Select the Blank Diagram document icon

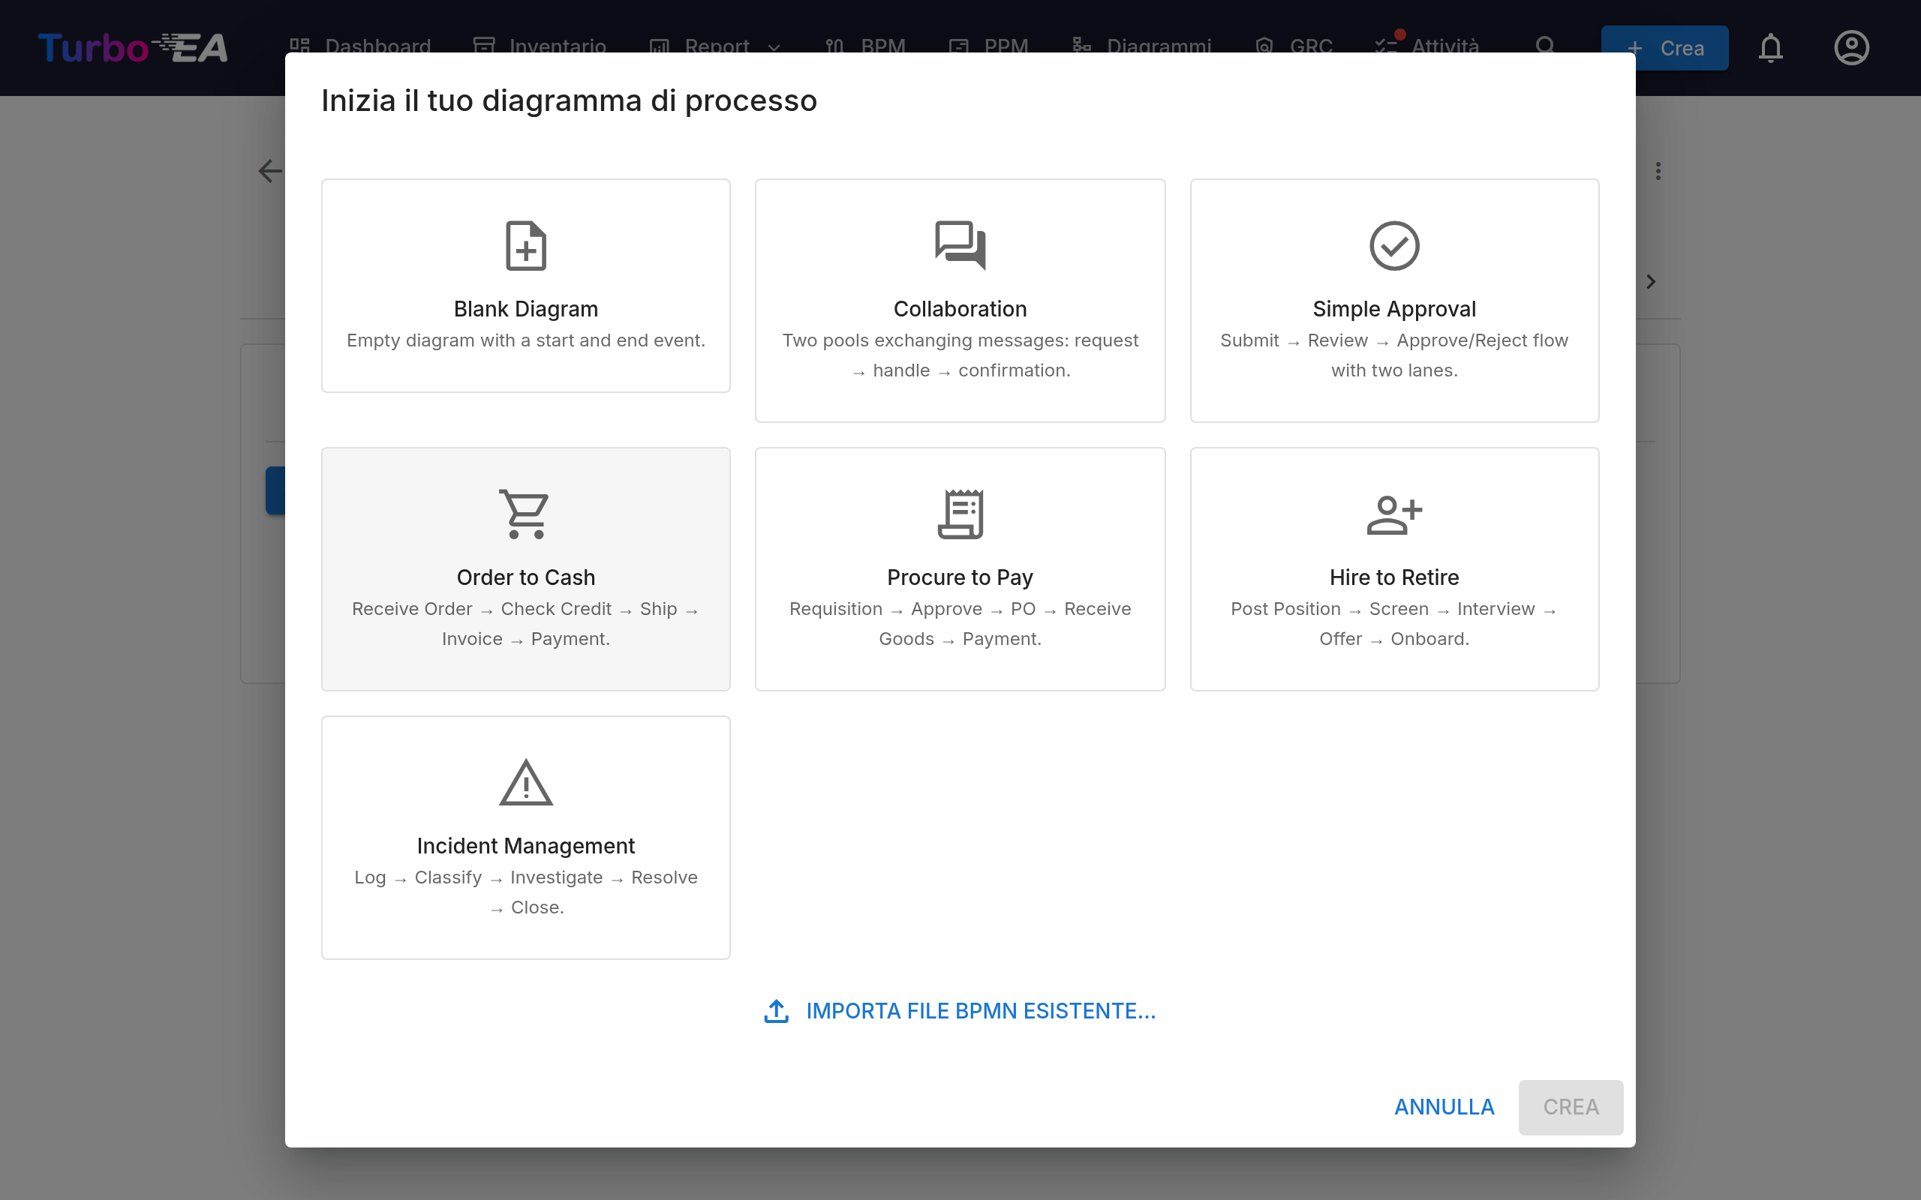click(x=525, y=245)
